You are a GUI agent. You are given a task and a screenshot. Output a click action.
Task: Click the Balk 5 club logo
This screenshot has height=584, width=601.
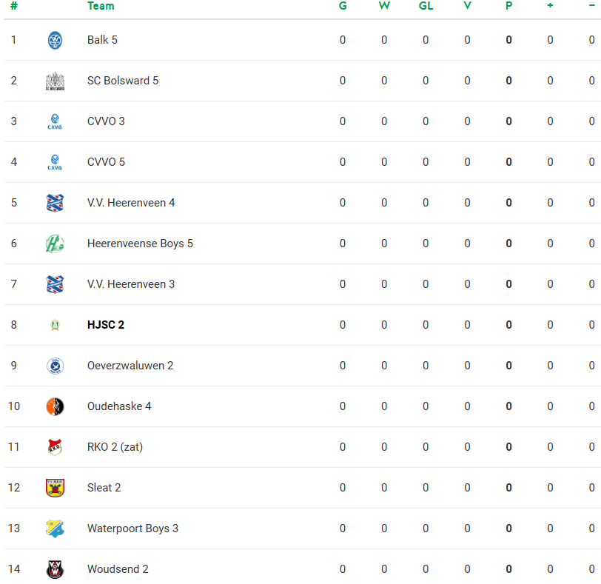coord(55,40)
